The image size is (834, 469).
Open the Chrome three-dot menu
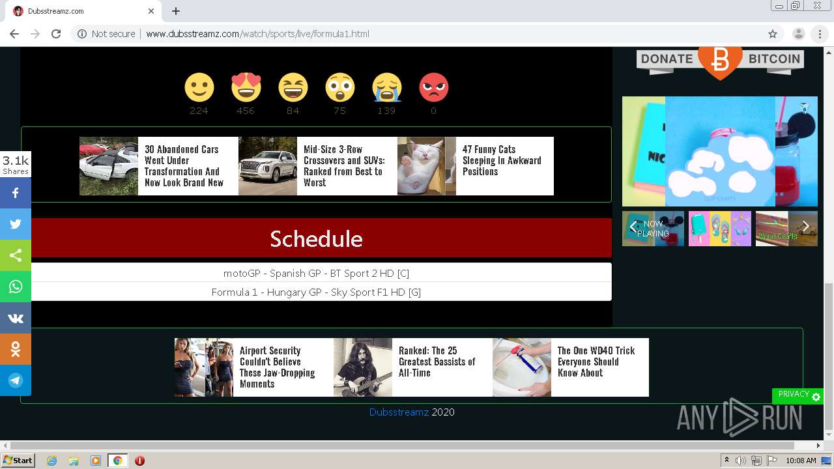[820, 34]
